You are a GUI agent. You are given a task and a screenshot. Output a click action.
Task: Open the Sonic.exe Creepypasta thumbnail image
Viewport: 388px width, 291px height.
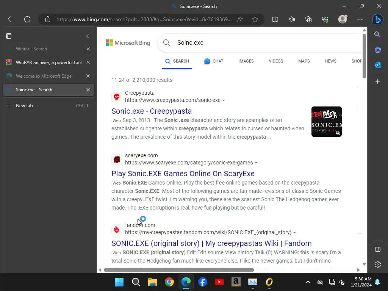point(326,122)
